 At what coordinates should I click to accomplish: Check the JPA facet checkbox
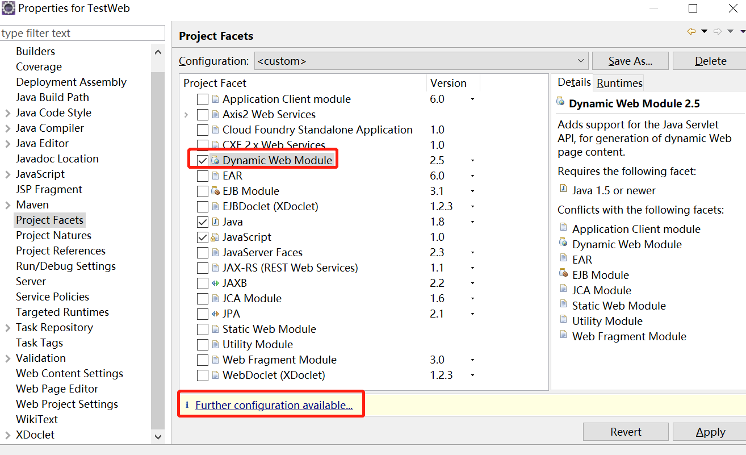tap(203, 314)
